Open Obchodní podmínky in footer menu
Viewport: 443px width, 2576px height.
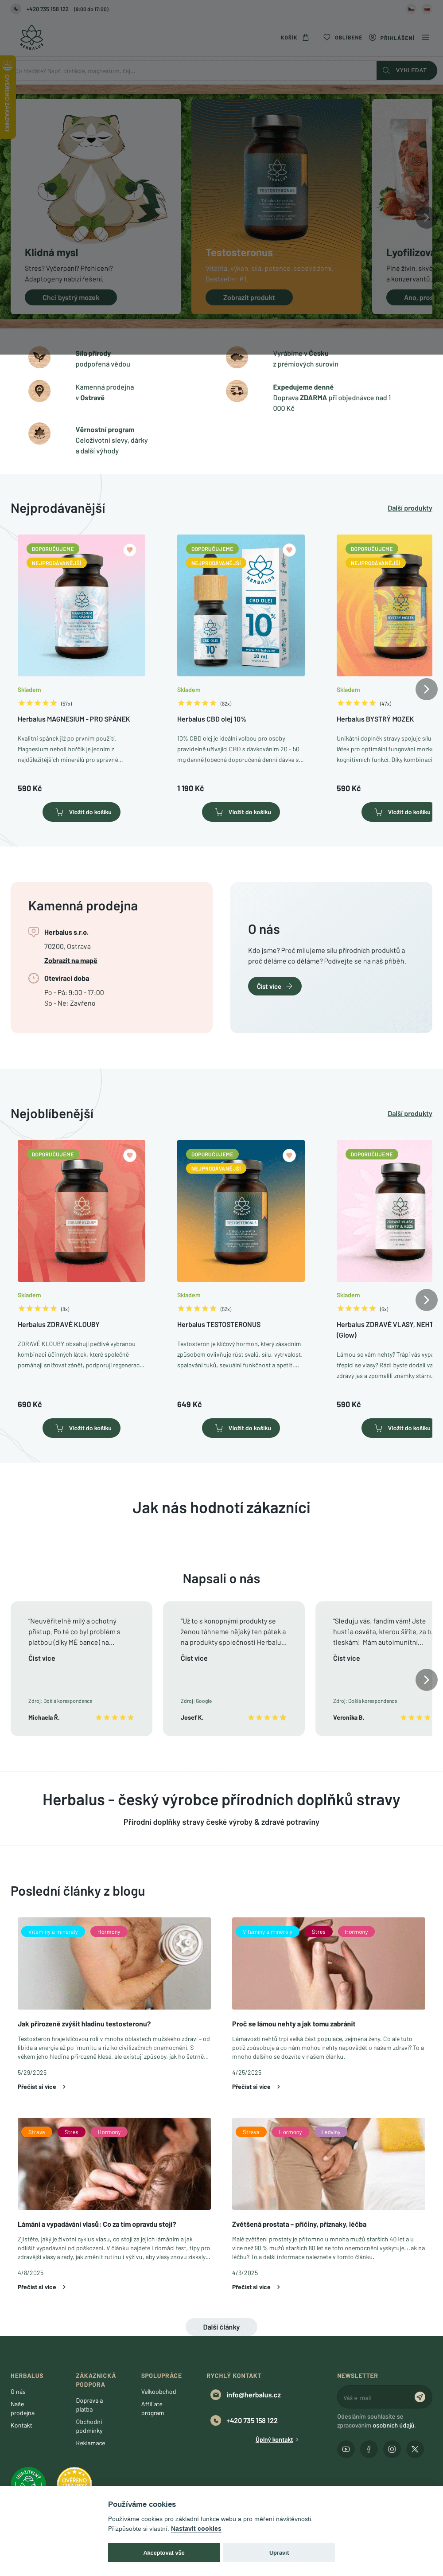tap(89, 2426)
